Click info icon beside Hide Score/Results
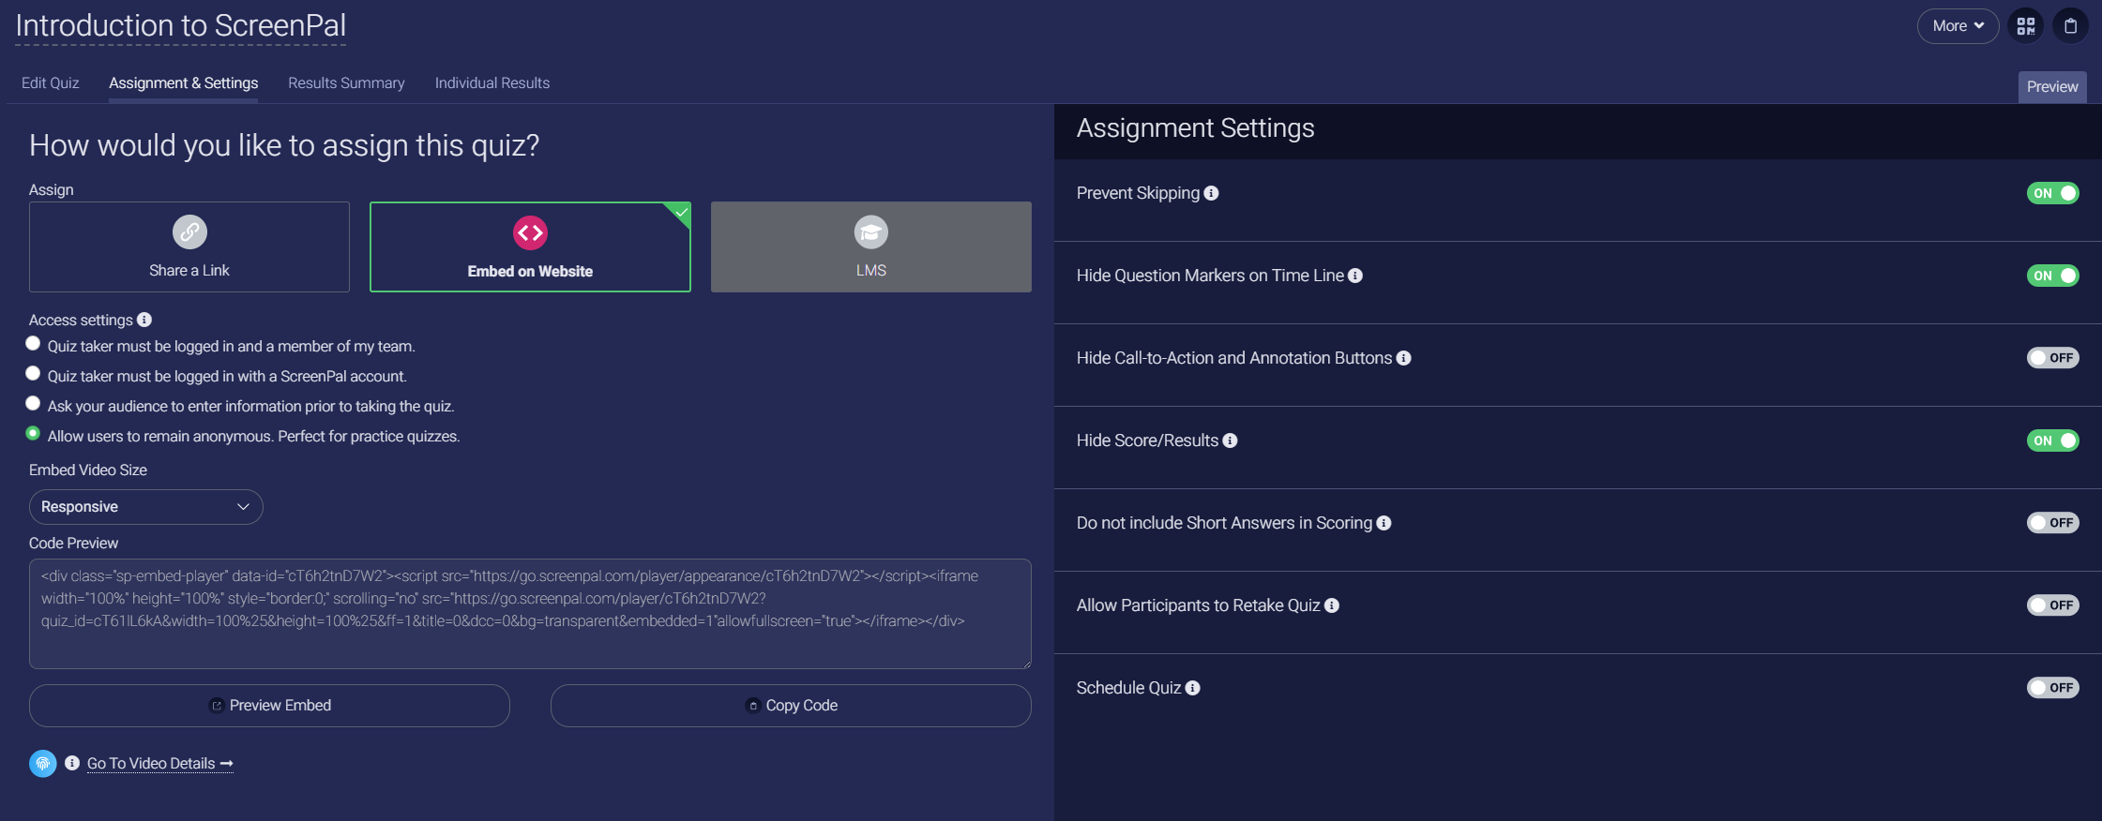The height and width of the screenshot is (821, 2102). pos(1230,440)
